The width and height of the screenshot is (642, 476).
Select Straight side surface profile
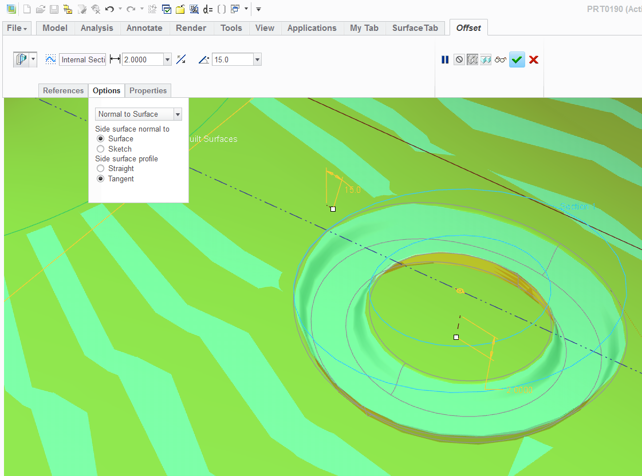(x=100, y=168)
